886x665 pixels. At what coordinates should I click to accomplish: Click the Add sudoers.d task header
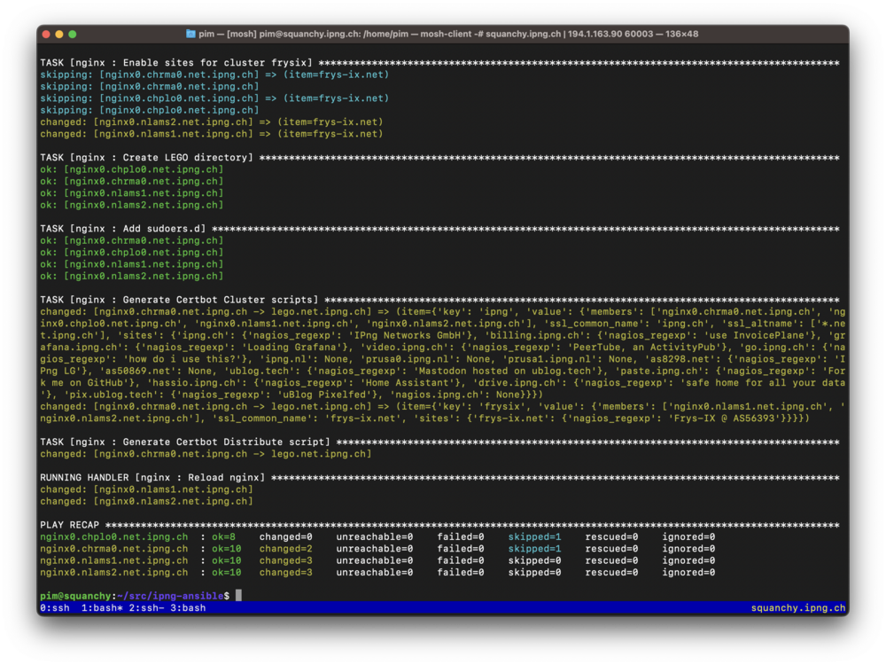tap(122, 229)
